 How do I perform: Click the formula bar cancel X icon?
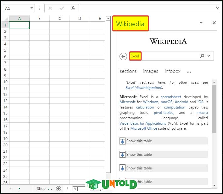tap(50, 8)
